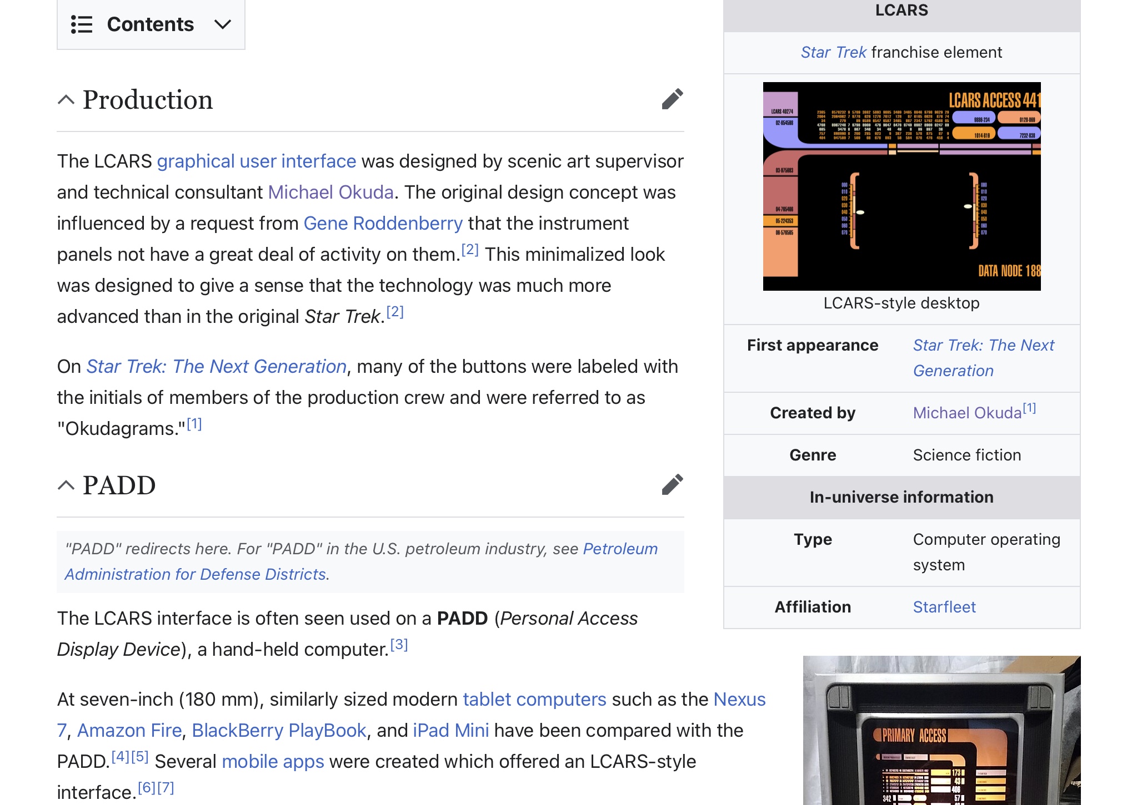This screenshot has height=805, width=1137.
Task: Open the tablet computers link
Action: (x=534, y=699)
